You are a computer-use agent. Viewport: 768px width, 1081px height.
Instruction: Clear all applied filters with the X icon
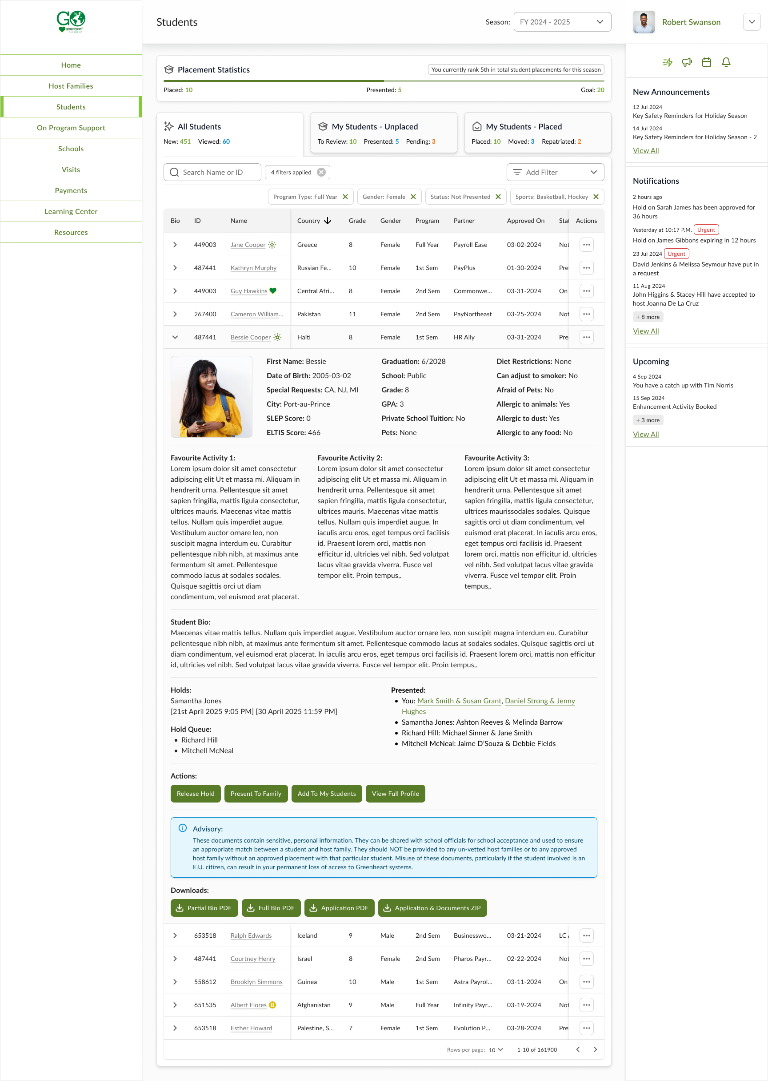[321, 172]
